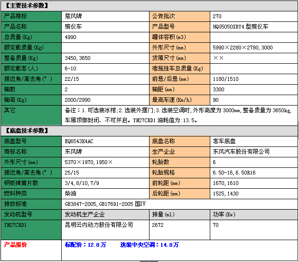Select the fuel value 柴油

[x=70, y=194]
